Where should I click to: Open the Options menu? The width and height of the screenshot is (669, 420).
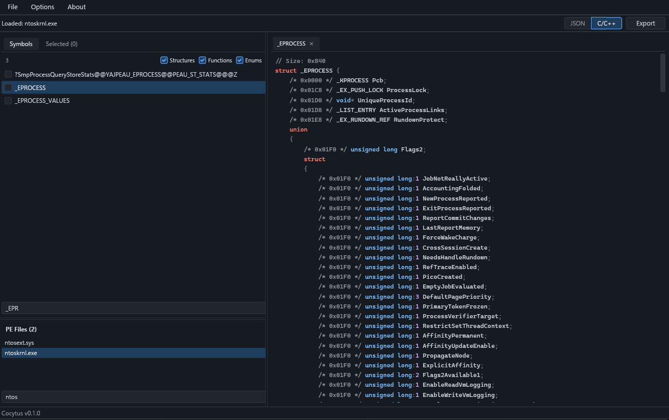point(43,7)
